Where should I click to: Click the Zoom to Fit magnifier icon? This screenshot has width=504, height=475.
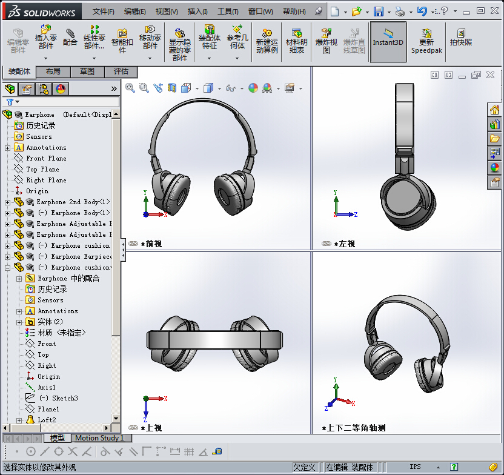[x=130, y=88]
